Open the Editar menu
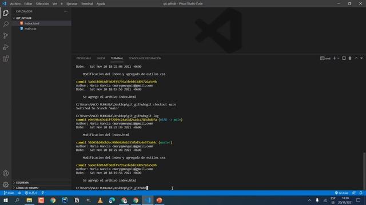This screenshot has width=366, height=205. point(28,4)
